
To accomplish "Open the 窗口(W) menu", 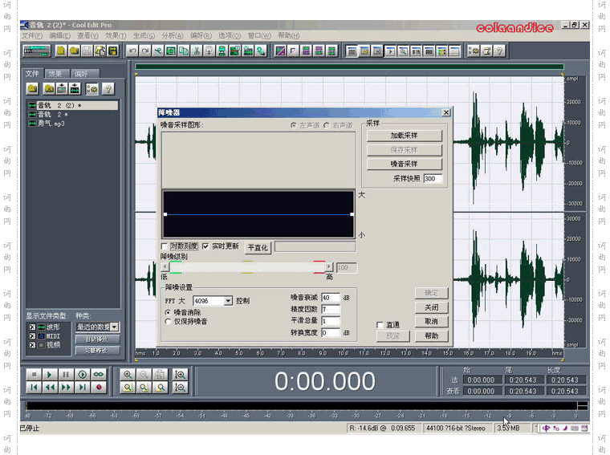I will click(x=259, y=36).
